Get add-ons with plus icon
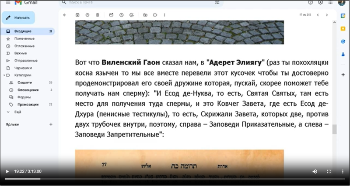 tap(343, 75)
